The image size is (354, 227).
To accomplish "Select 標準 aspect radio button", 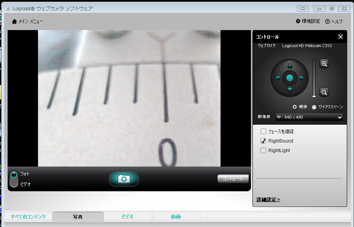I will (295, 107).
